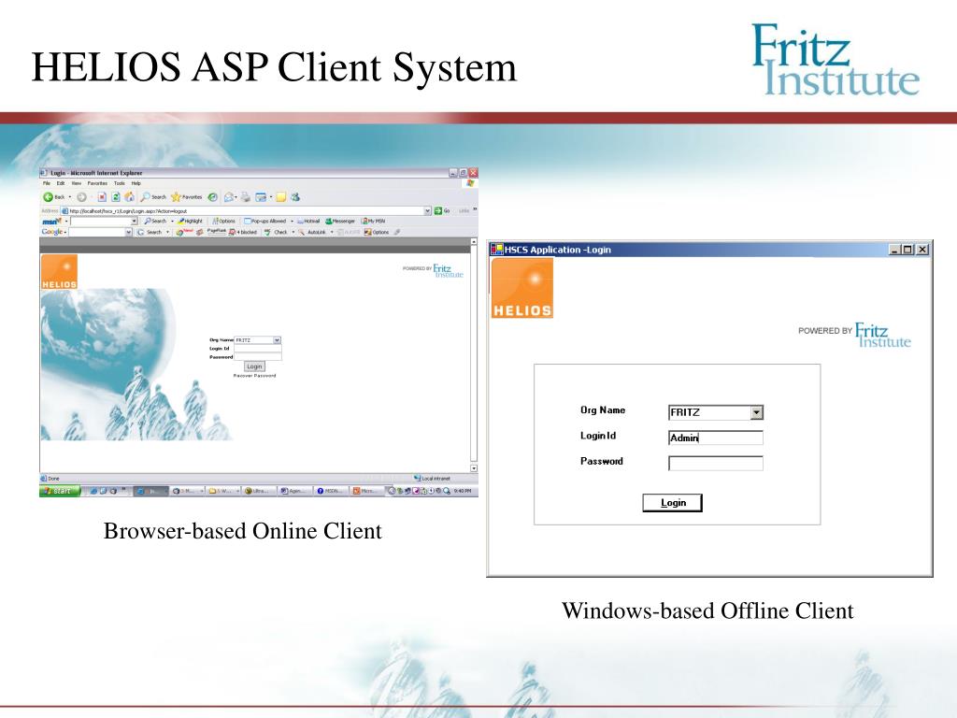This screenshot has height=718, width=957.
Task: Click the Go button beside the IE address bar
Action: tap(442, 210)
